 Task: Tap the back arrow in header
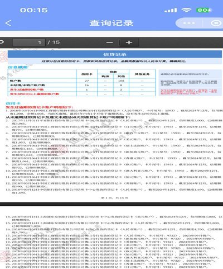[x=8, y=23]
